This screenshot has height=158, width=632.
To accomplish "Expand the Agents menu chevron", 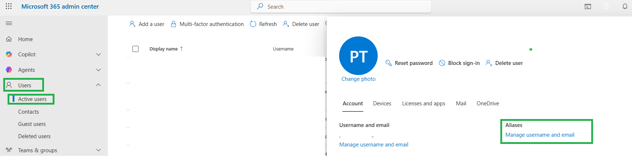I will click(x=98, y=70).
